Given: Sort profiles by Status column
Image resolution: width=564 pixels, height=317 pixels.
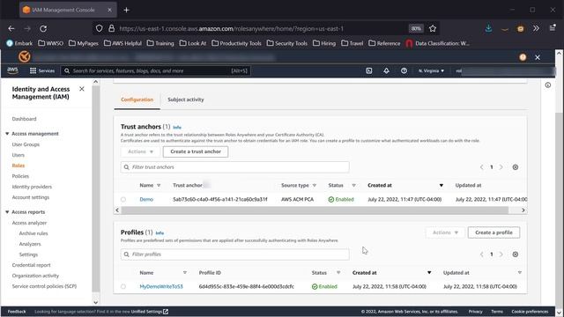Looking at the screenshot, I should point(338,273).
